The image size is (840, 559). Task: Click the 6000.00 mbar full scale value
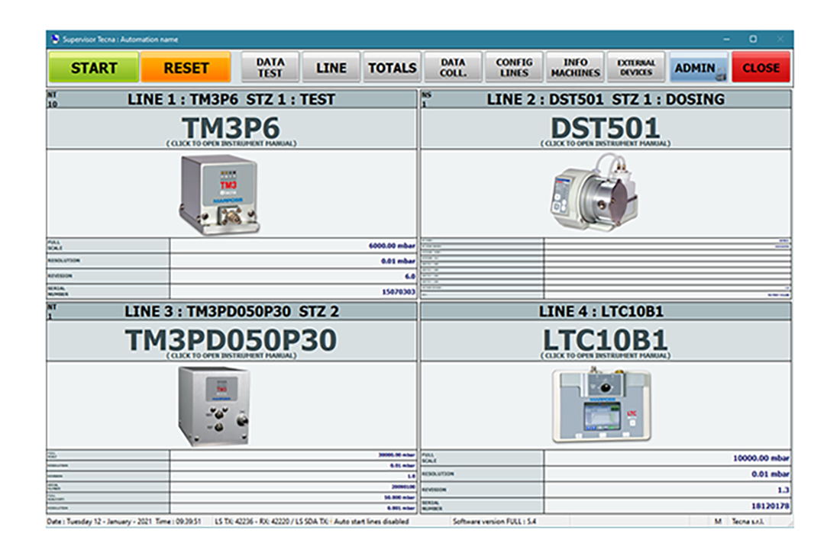[392, 246]
